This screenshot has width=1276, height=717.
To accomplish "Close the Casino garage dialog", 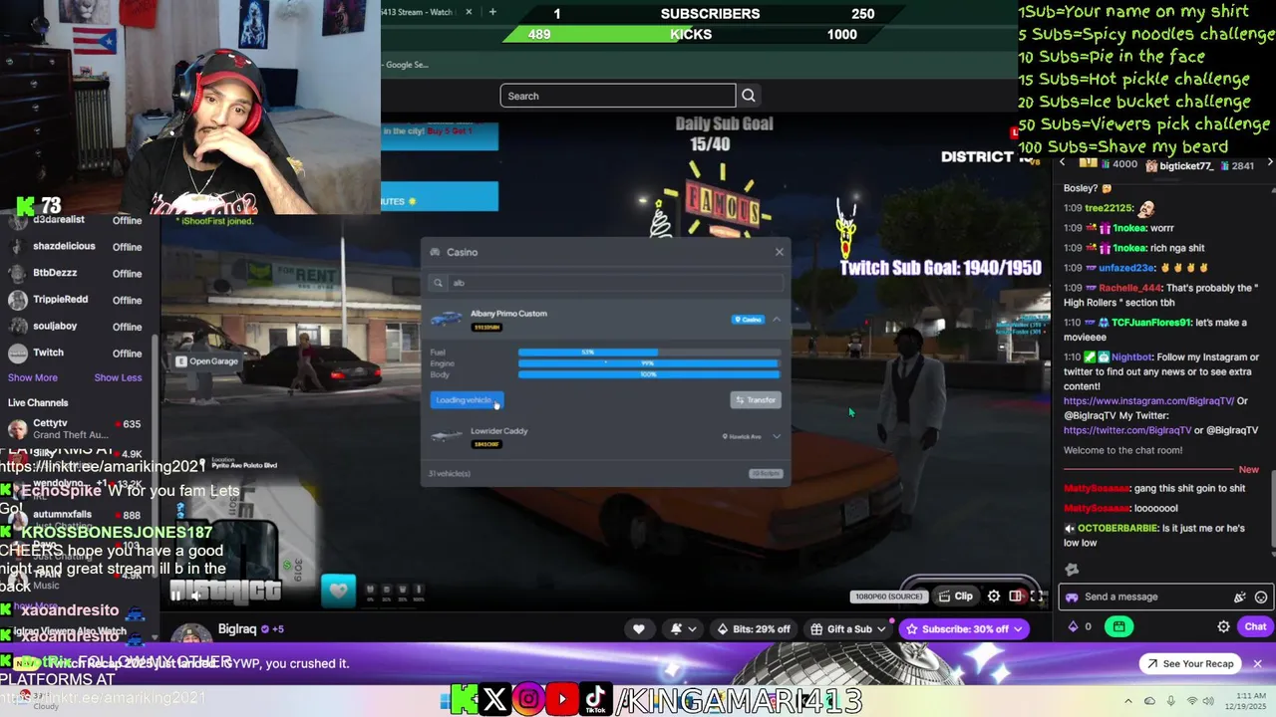I will 780,252.
